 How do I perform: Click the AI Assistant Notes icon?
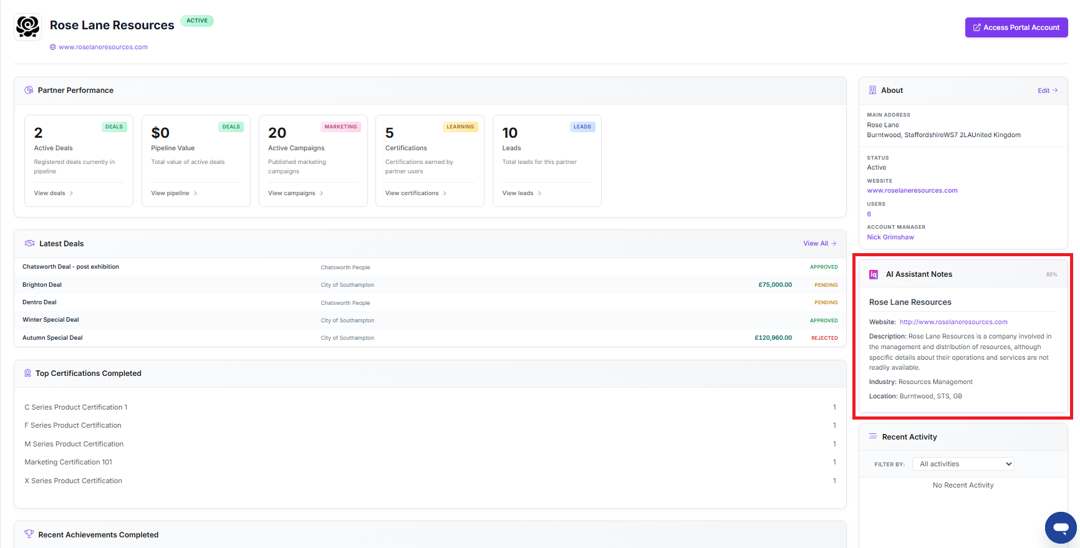874,274
